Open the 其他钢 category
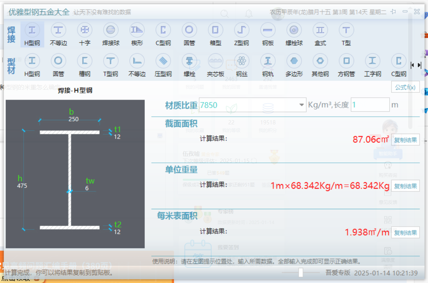 pyautogui.click(x=320, y=65)
